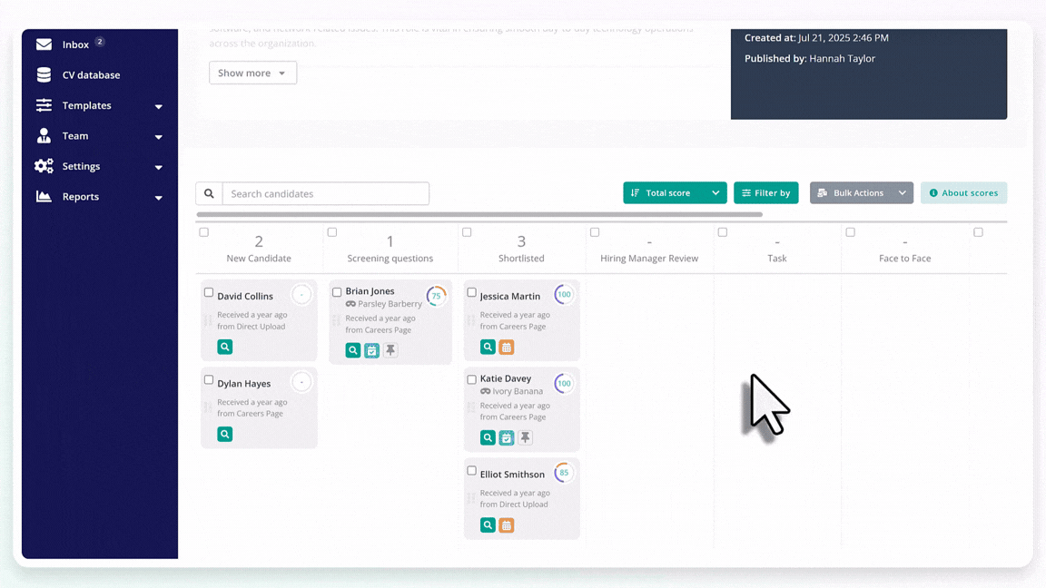Viewport: 1046px width, 588px height.
Task: Click calendar check icon on Katie Davey card
Action: [507, 437]
